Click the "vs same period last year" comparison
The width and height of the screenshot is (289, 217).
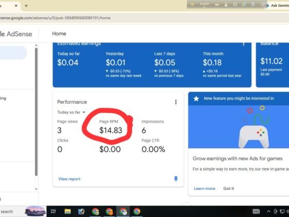click(222, 76)
